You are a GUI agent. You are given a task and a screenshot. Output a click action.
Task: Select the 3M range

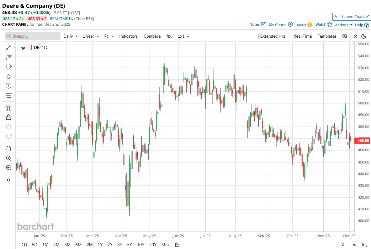[x=67, y=245]
